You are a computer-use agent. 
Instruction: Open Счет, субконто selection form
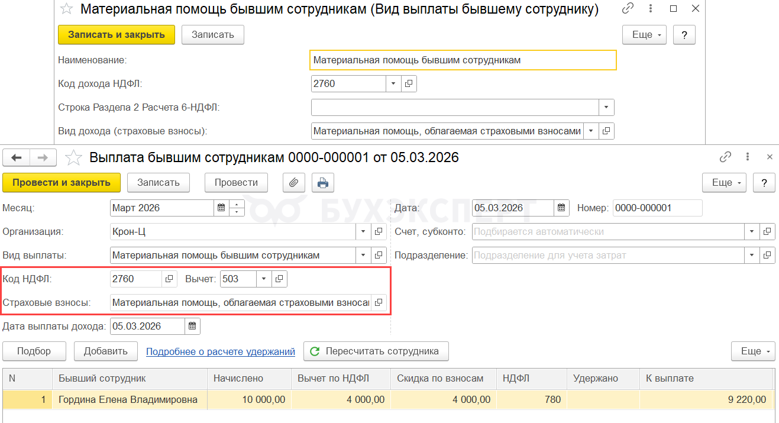767,231
